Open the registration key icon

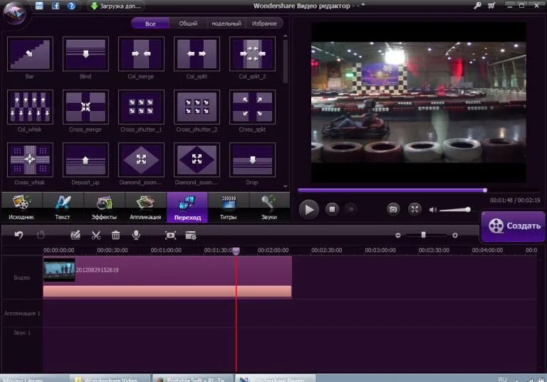click(477, 5)
